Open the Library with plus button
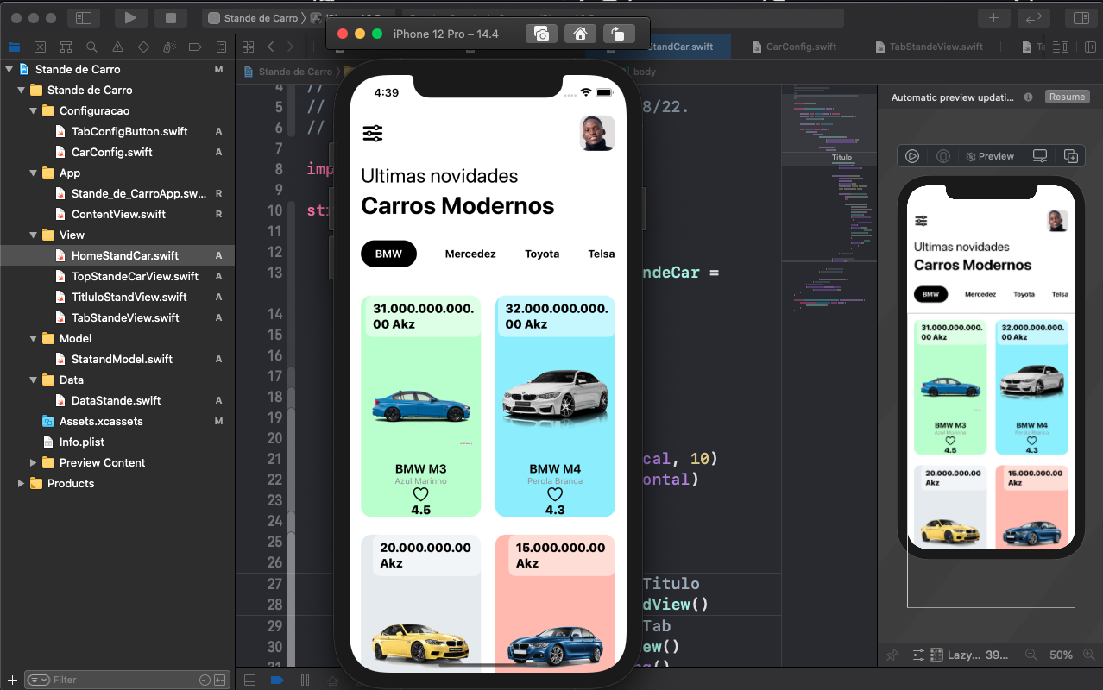The image size is (1103, 690). (x=993, y=17)
